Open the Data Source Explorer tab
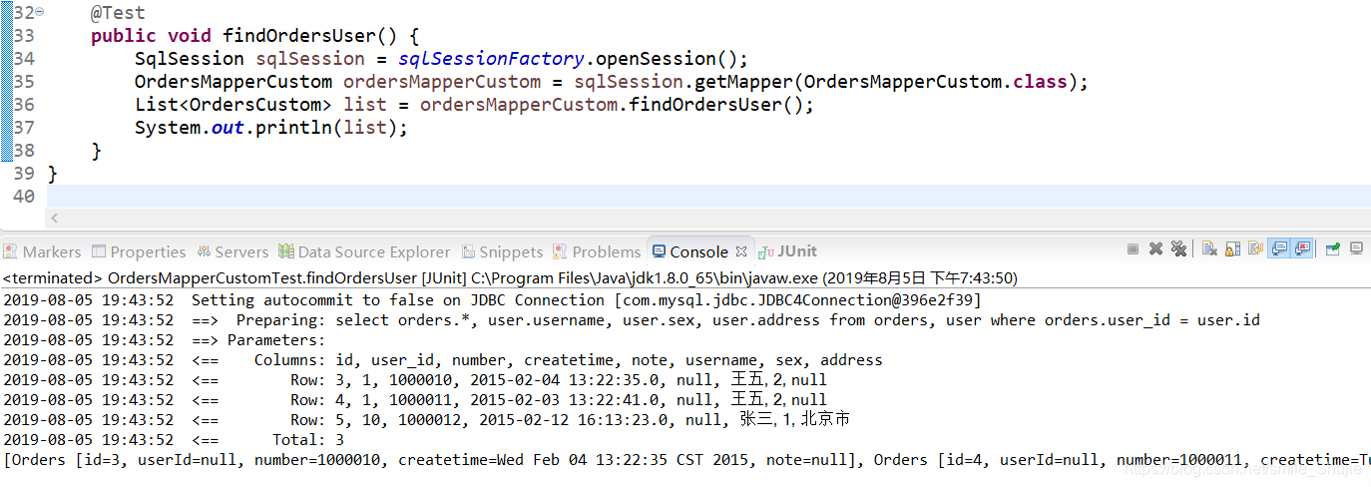 364,251
